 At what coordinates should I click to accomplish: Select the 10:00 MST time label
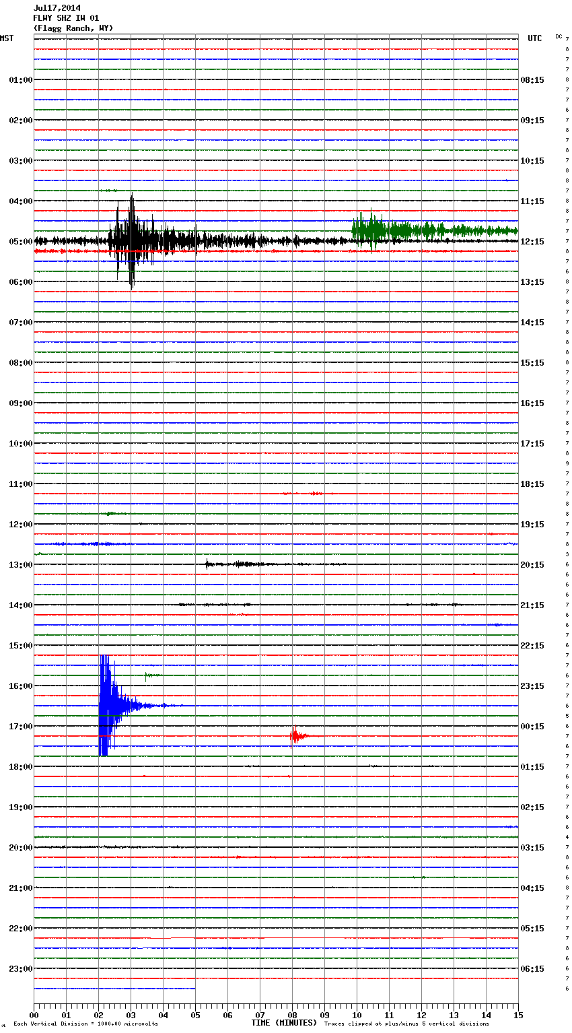tap(21, 444)
